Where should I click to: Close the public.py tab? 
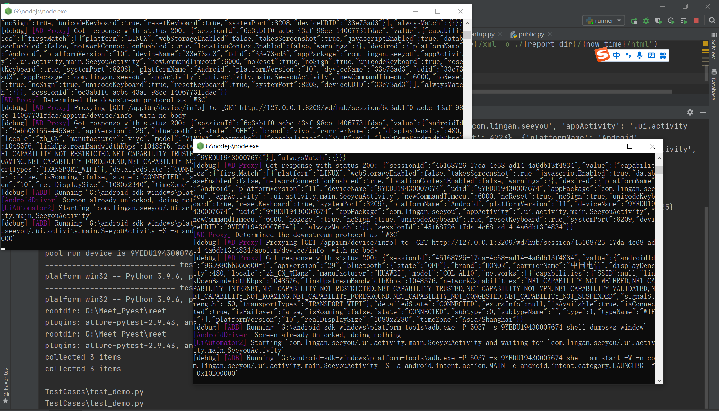point(550,34)
